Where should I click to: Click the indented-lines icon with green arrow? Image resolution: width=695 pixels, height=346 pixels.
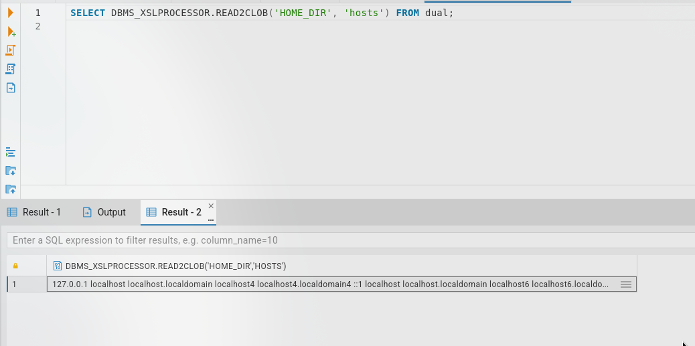[11, 153]
